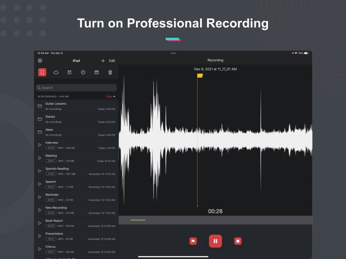The image size is (346, 259).
Task: Select the Interview recording title
Action: 52,142
